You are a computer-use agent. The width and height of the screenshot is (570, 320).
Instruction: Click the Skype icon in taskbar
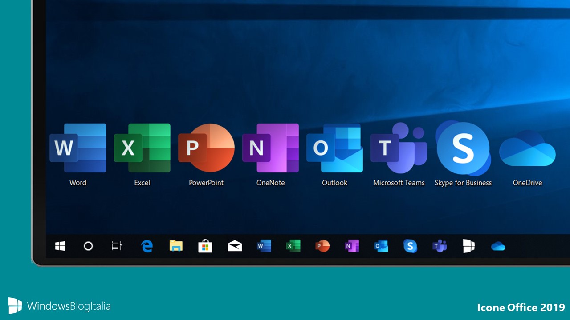pos(410,246)
